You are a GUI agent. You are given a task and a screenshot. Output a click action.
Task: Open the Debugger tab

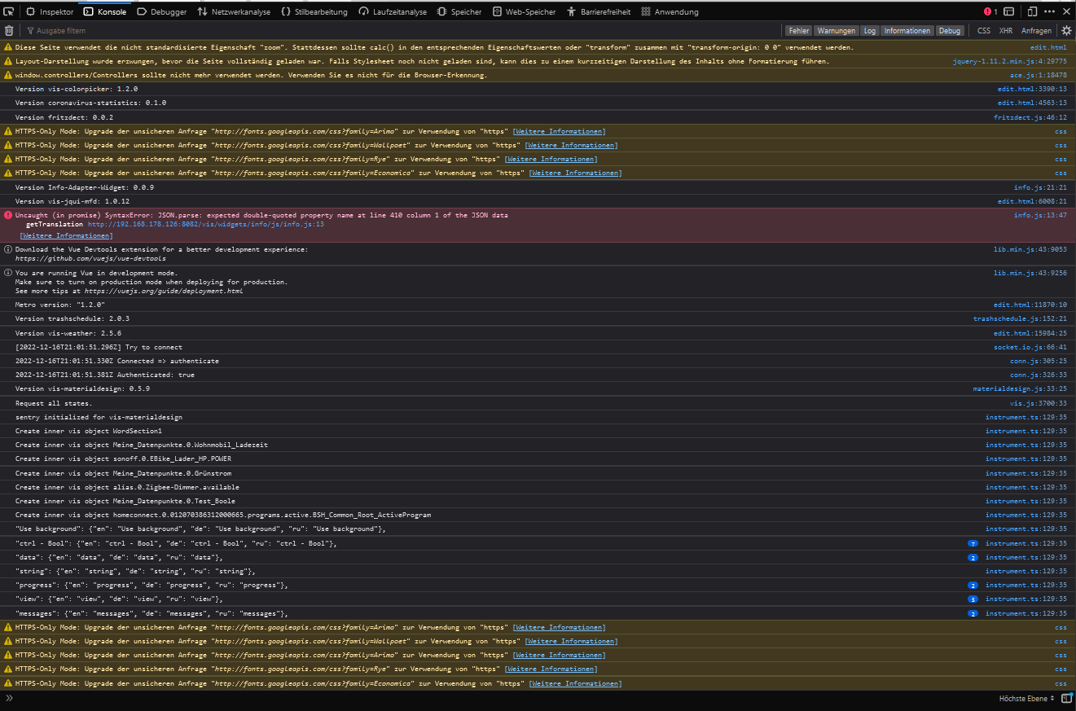[x=162, y=11]
